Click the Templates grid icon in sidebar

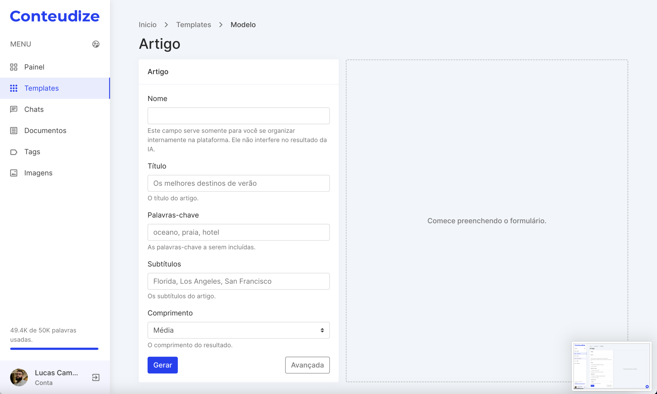(x=14, y=88)
